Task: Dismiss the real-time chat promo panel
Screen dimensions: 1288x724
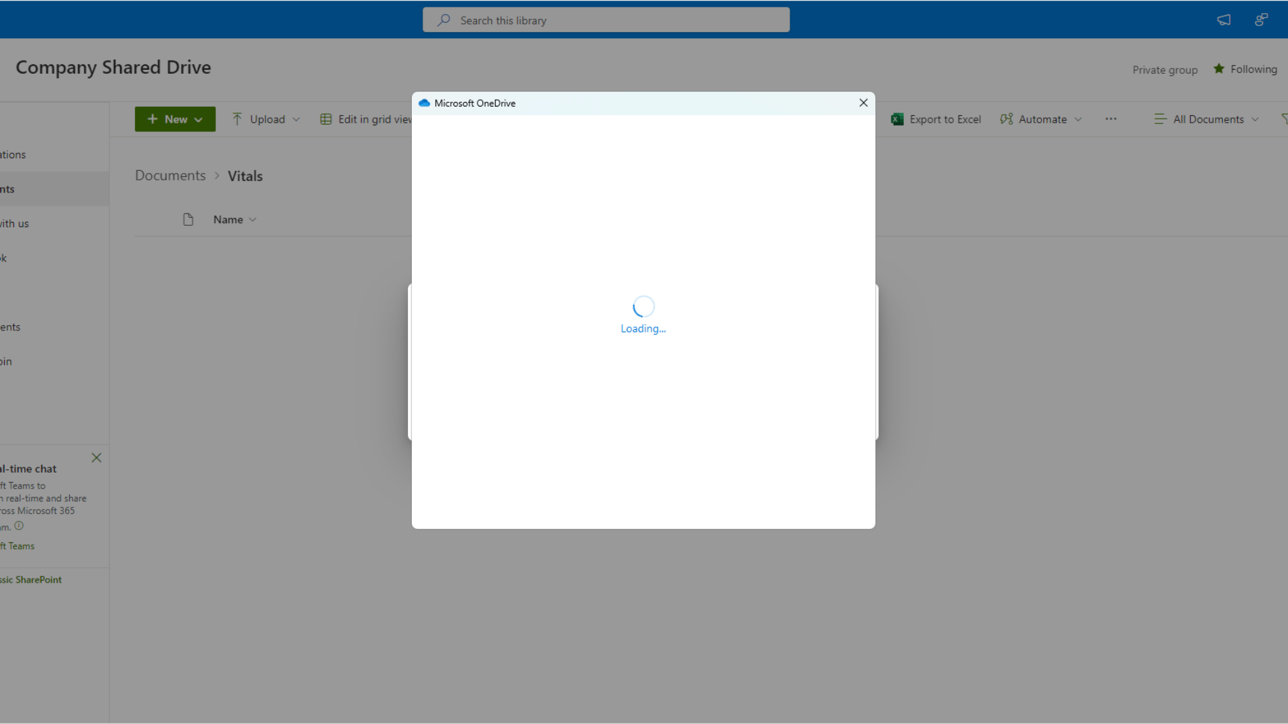Action: pyautogui.click(x=97, y=458)
